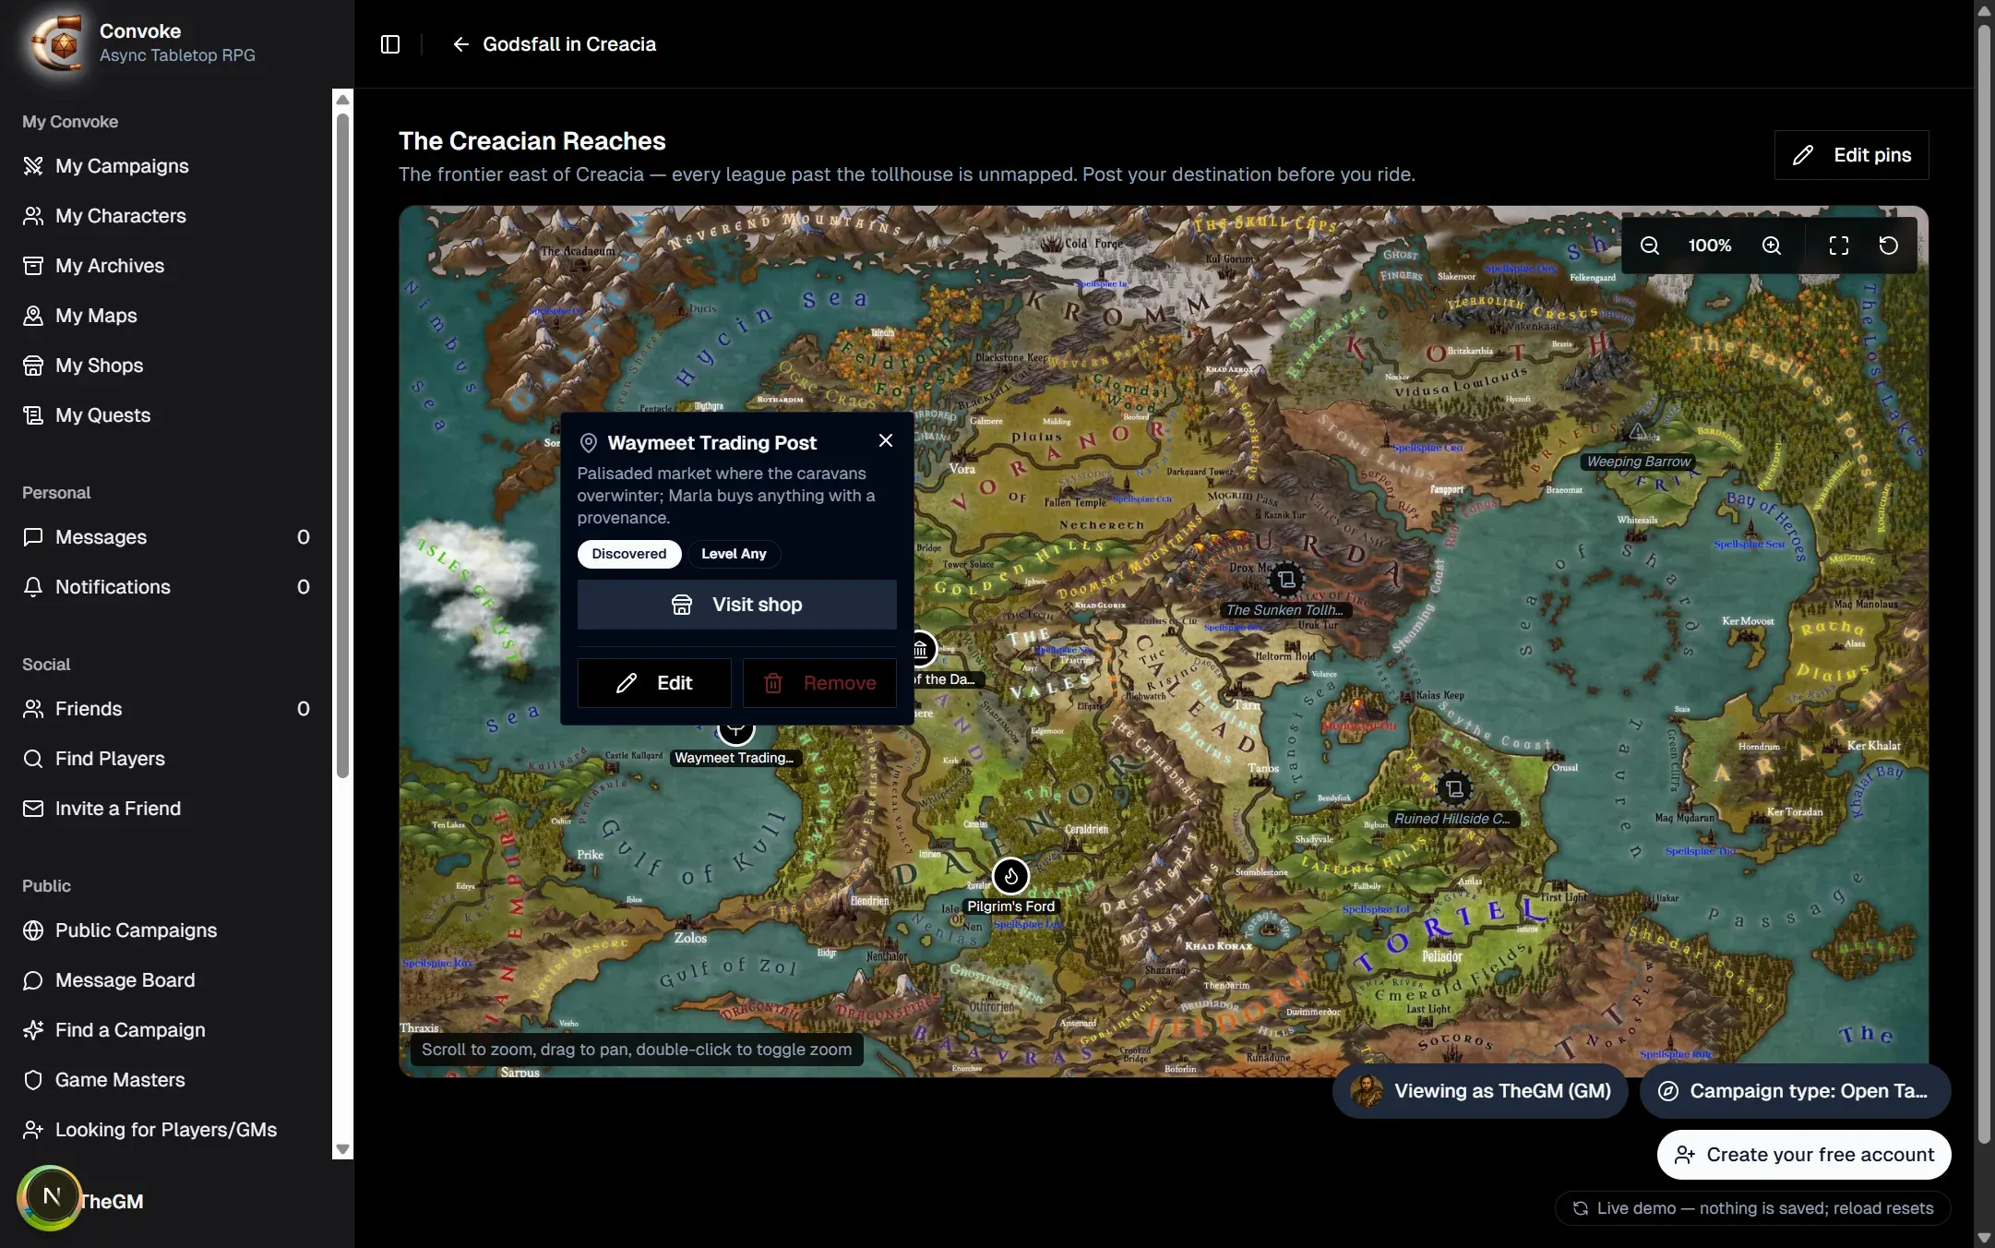This screenshot has height=1248, width=1995.
Task: Select the Weeping Barrow triangle pin
Action: point(1637,431)
